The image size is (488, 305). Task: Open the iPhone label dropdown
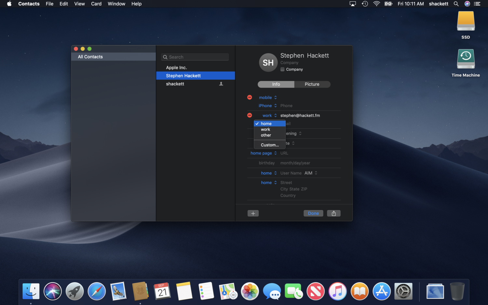pos(267,105)
